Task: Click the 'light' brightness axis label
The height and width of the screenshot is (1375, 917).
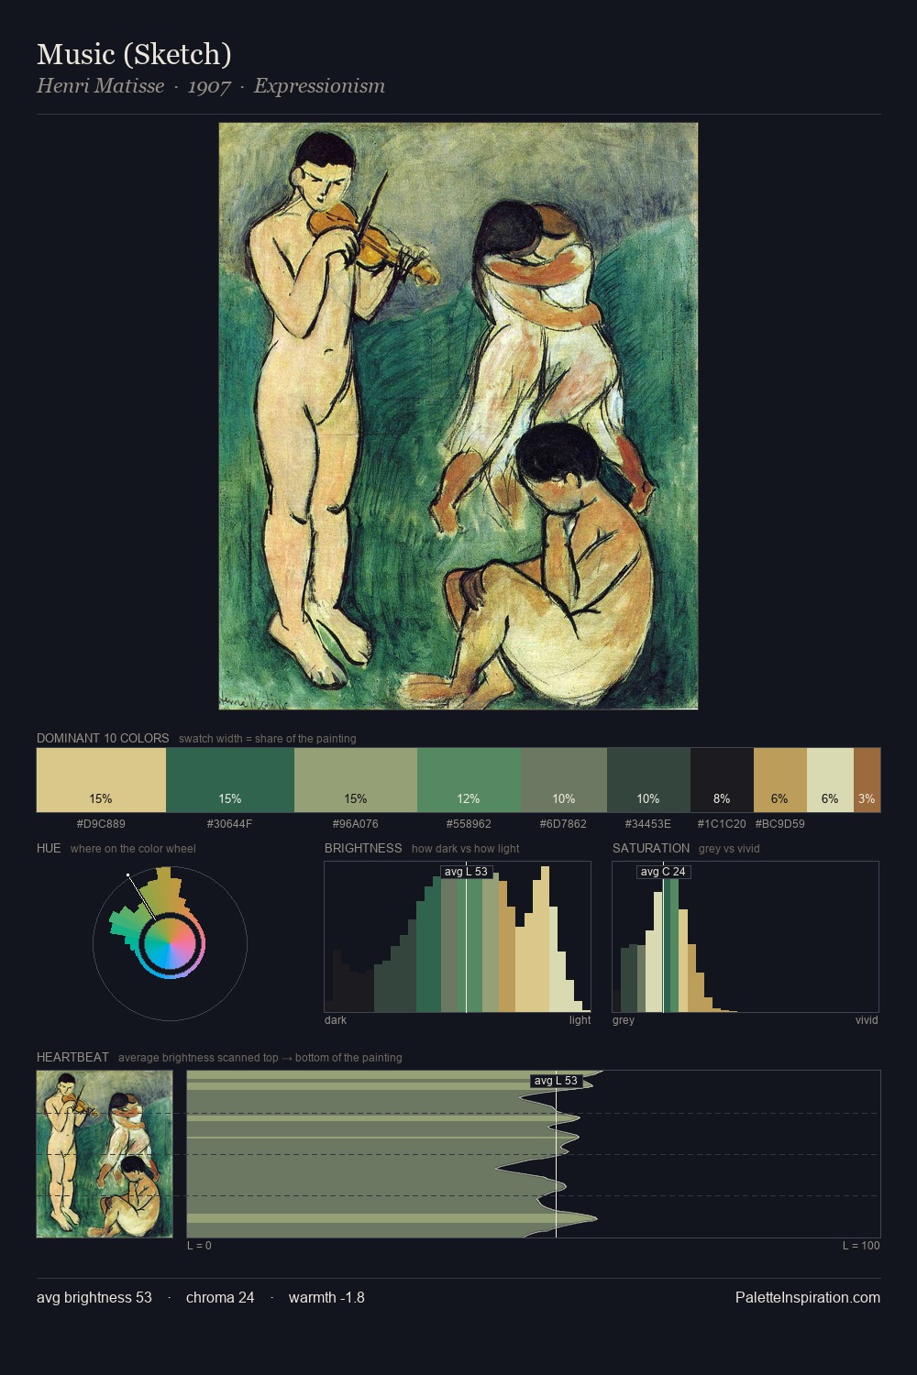Action: 580,1020
